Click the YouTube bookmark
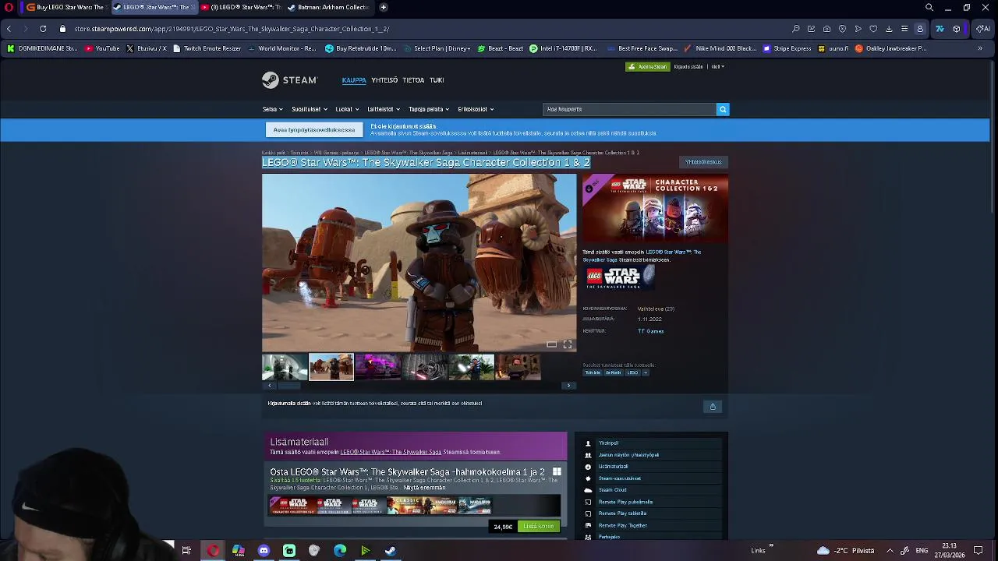This screenshot has height=561, width=998. 103,48
